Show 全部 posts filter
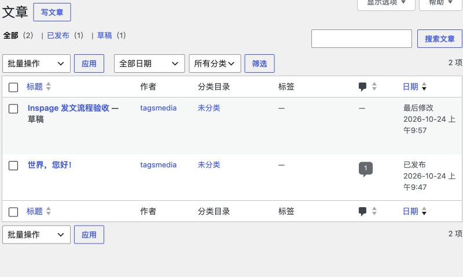This screenshot has height=277, width=463. tap(10, 36)
